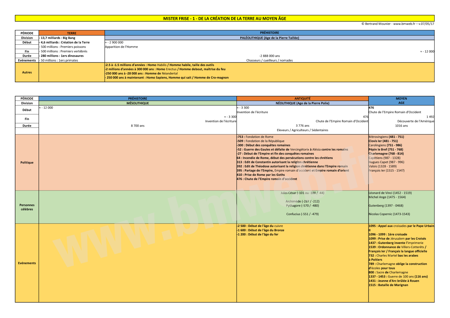
Task: Click '1096 - 1099 : 1ère croisade'
Action: click(x=388, y=234)
